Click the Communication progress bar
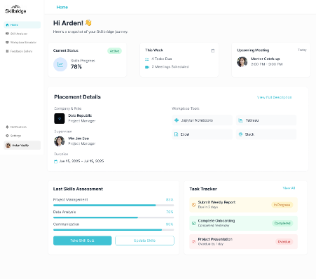Image resolution: width=316 pixels, height=279 pixels. (114, 230)
